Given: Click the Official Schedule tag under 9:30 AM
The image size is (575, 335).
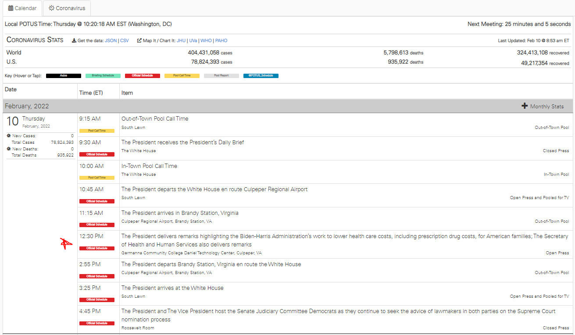Looking at the screenshot, I should (x=97, y=154).
